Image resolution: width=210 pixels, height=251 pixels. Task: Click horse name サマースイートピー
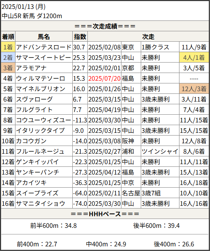point(43,58)
